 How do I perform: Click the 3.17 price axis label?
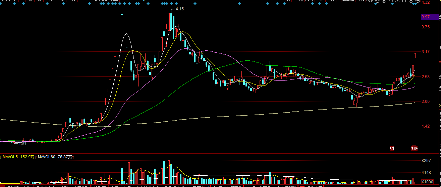(x=426, y=52)
